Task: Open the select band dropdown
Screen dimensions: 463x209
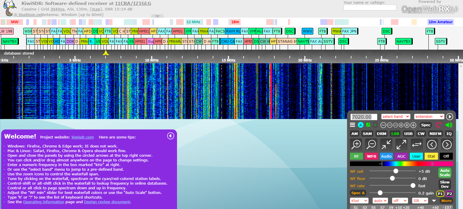Action: pos(396,117)
